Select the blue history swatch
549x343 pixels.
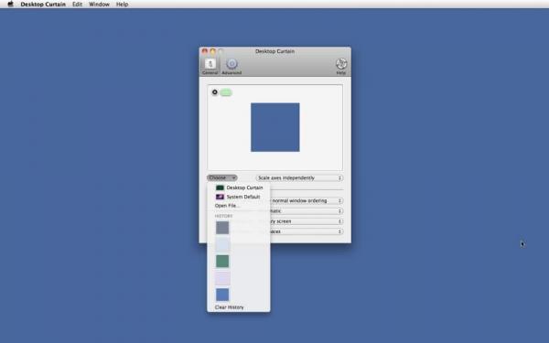(x=222, y=295)
